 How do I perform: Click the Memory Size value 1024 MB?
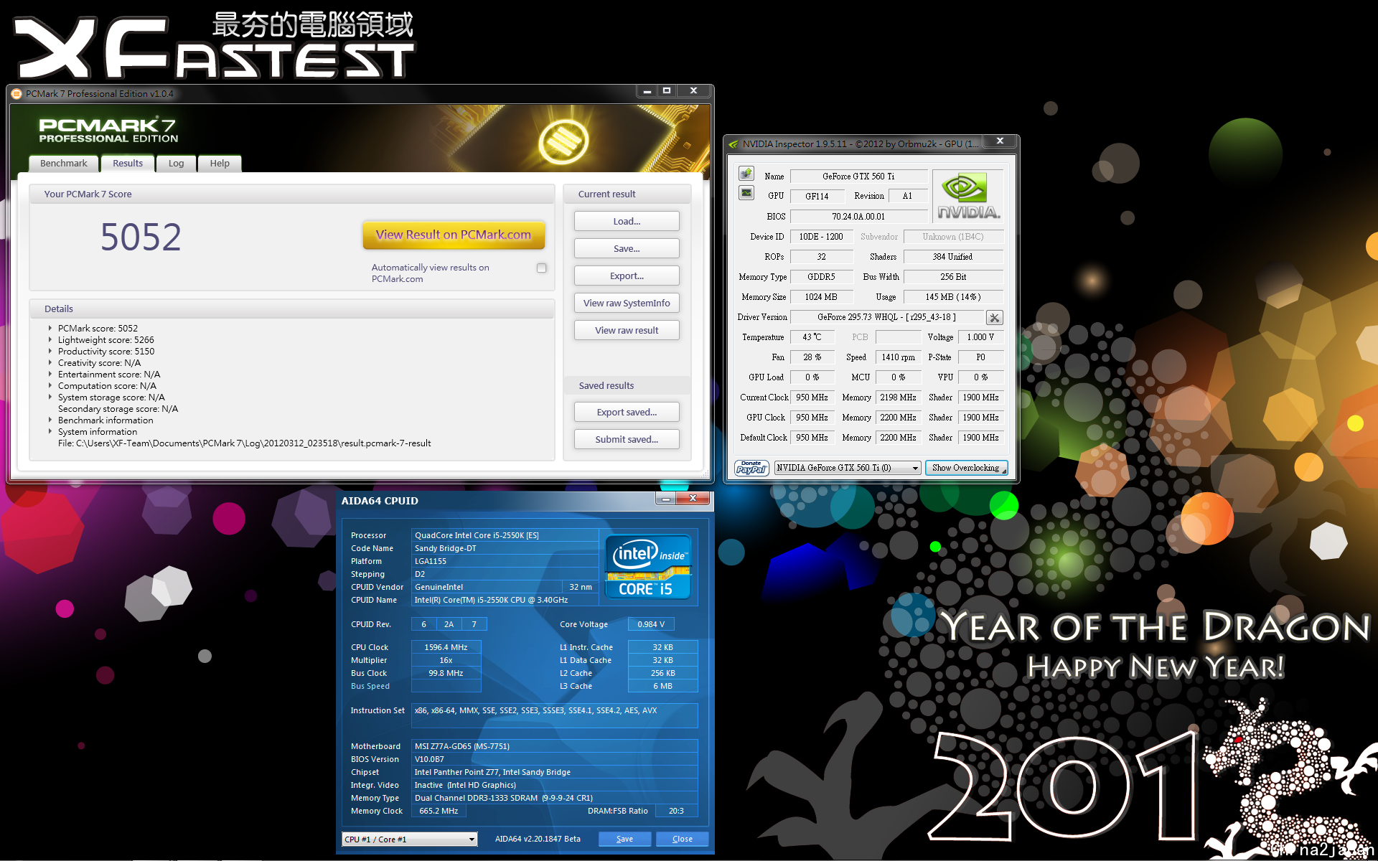click(x=821, y=296)
